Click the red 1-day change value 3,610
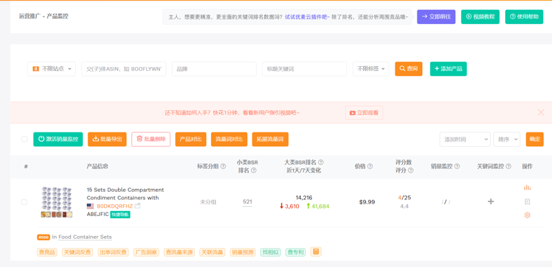Viewport: 552px width, 267px height. point(289,206)
